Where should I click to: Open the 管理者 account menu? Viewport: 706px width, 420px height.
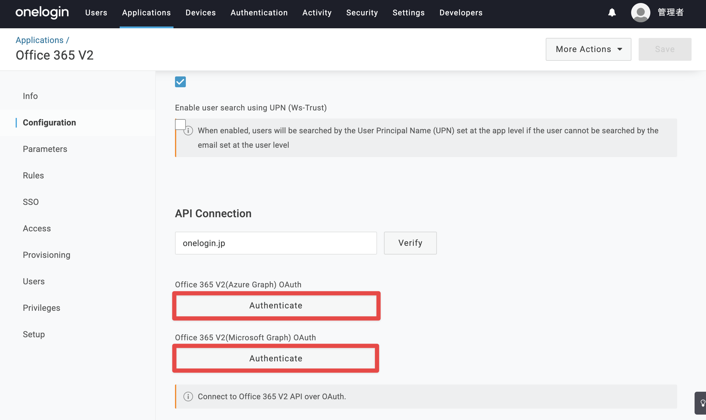tap(671, 13)
